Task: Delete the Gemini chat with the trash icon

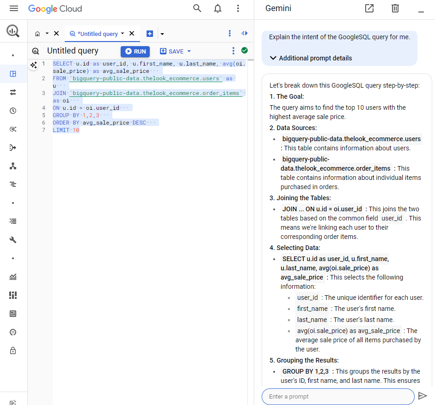Action: (395, 8)
